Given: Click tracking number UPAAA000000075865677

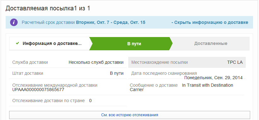Looking at the screenshot, I should [x=38, y=90].
